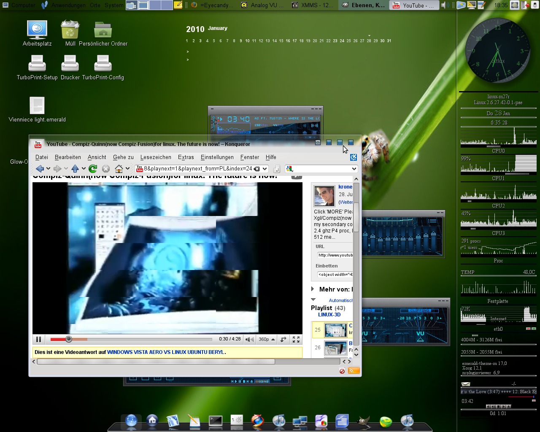Open the LINUX-3D playlist link
Screen dimensions: 540x432
point(329,315)
